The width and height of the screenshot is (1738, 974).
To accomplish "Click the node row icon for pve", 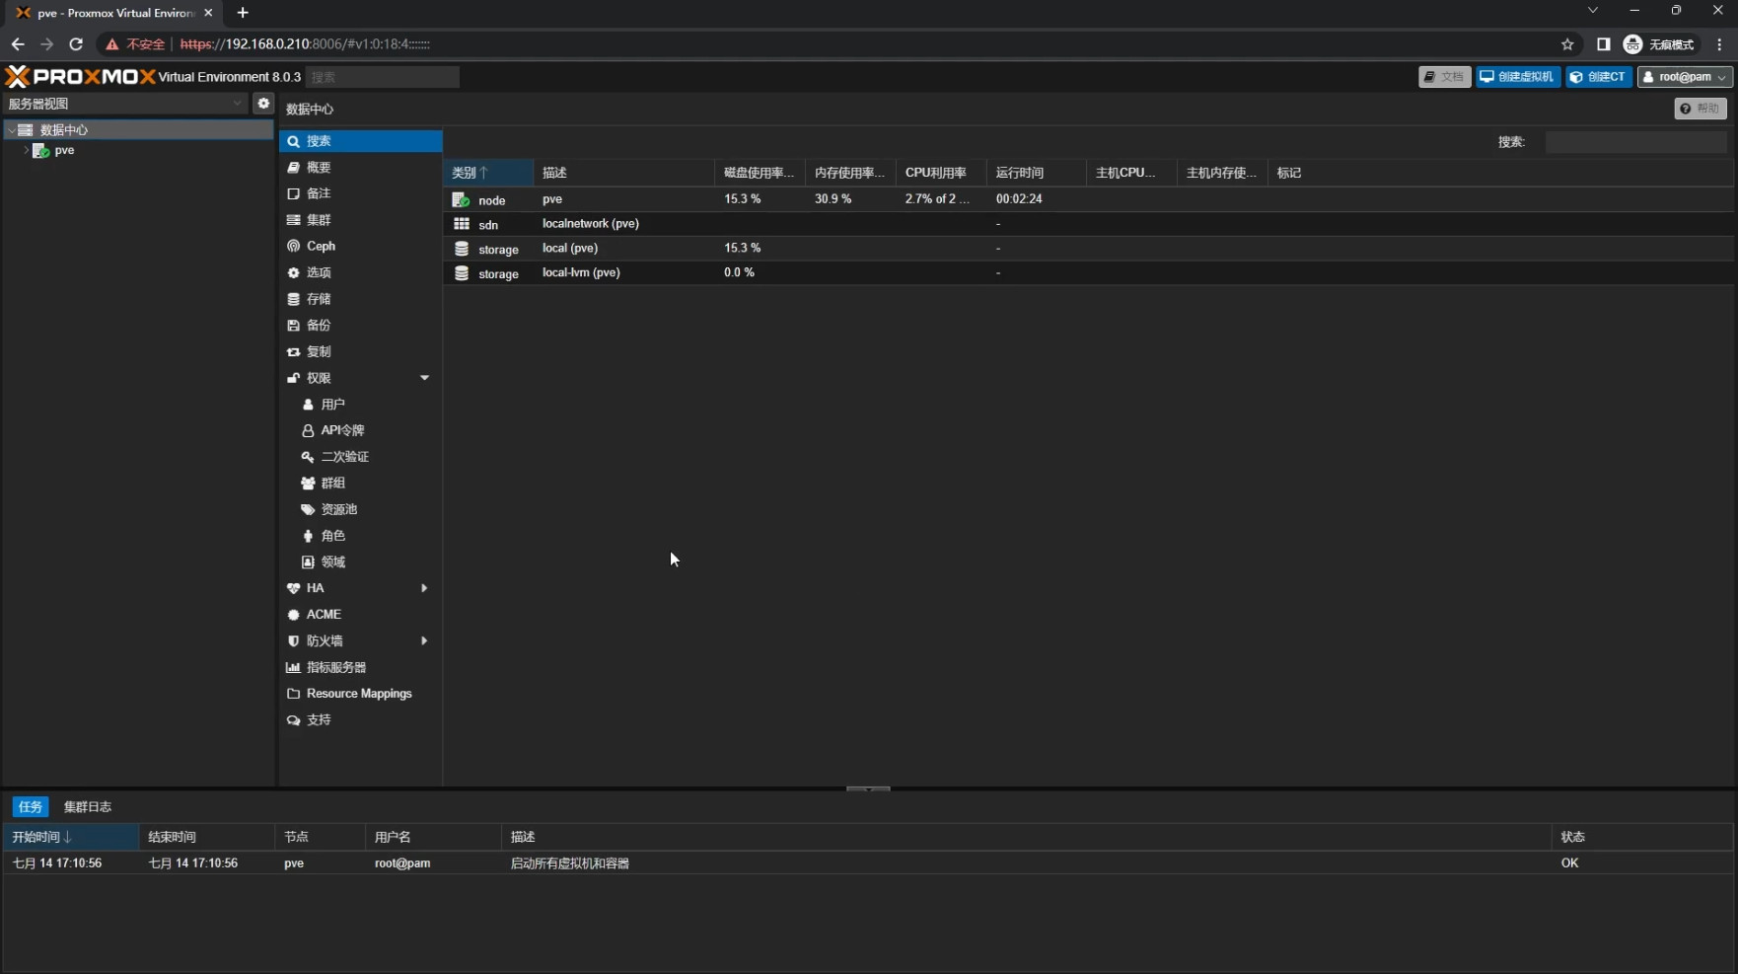I will point(461,199).
